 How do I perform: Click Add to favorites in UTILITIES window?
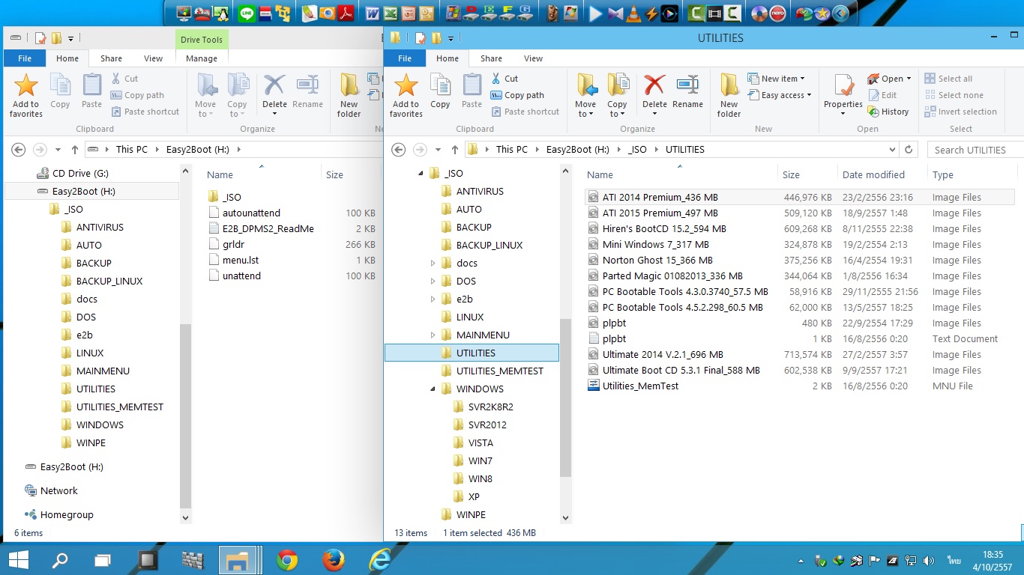(406, 95)
